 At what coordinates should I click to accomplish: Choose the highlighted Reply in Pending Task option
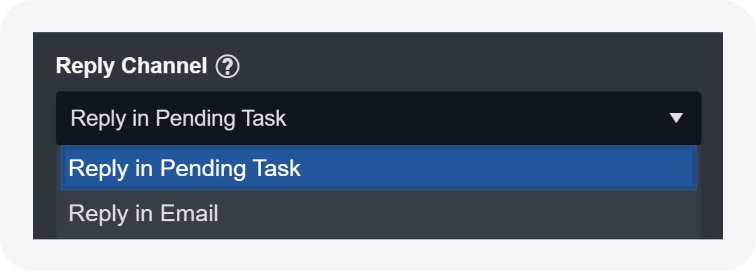pyautogui.click(x=184, y=168)
